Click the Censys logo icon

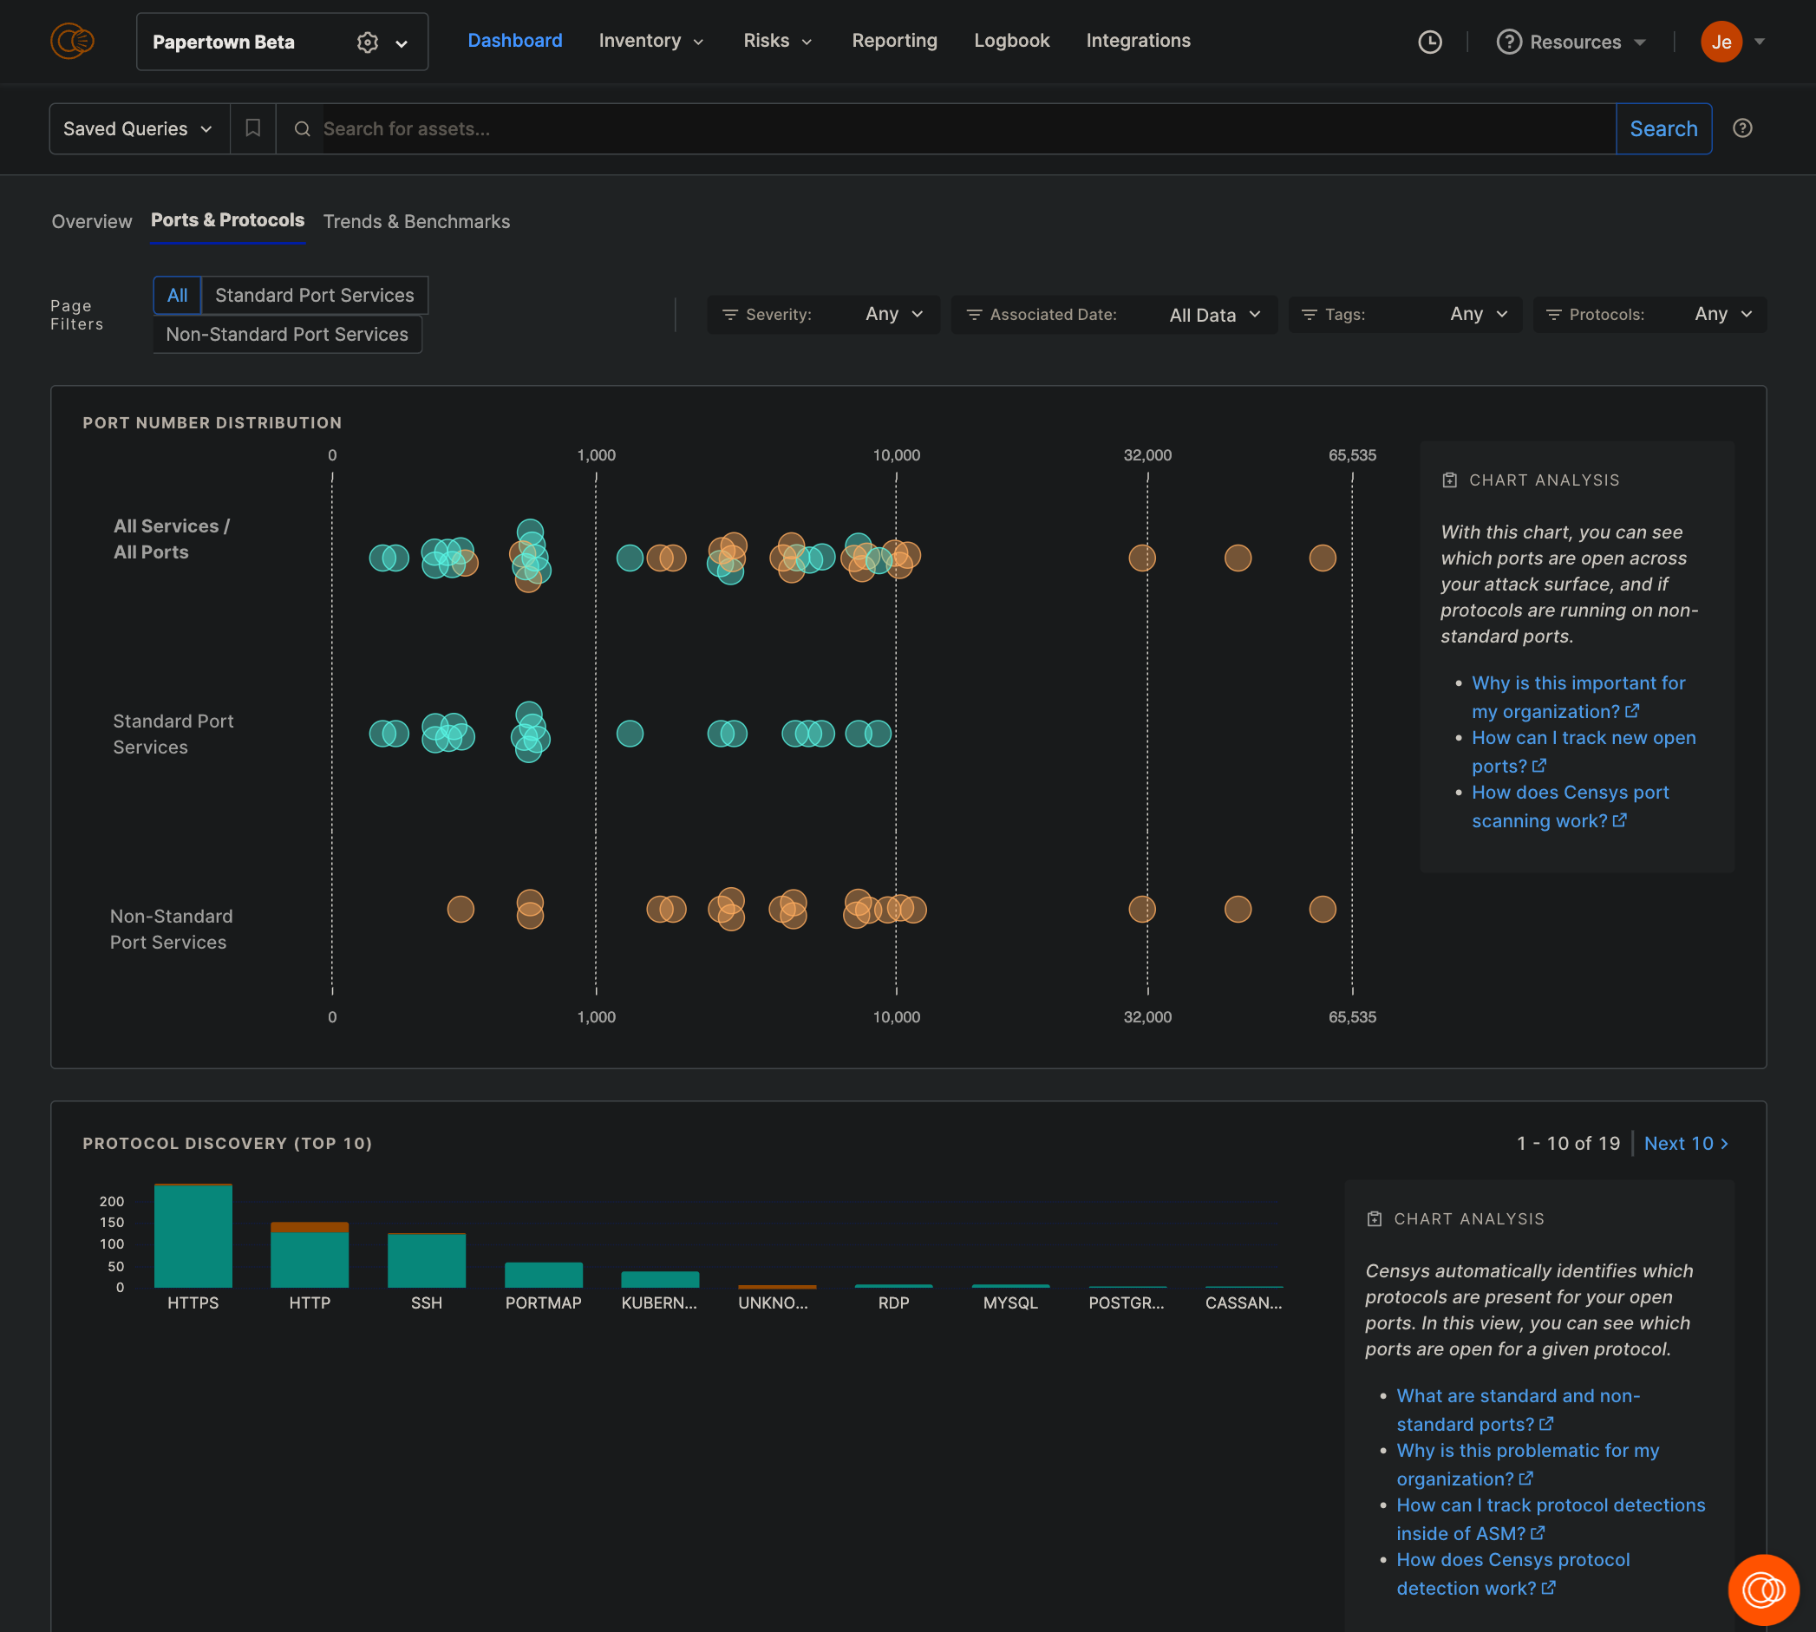[x=72, y=42]
